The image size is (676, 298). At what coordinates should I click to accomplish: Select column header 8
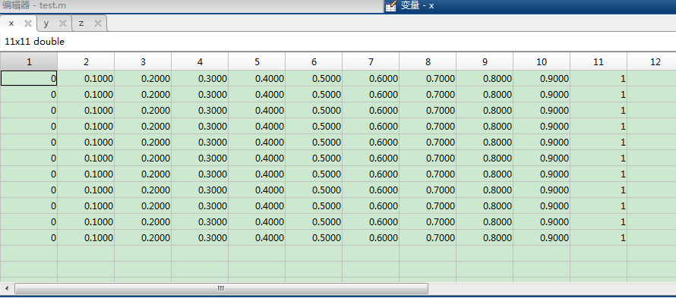coord(428,62)
